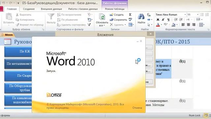Viewport: 211px width, 119px height.
Task: Open the Буфер обмена dialog launcher
Action: point(43,29)
